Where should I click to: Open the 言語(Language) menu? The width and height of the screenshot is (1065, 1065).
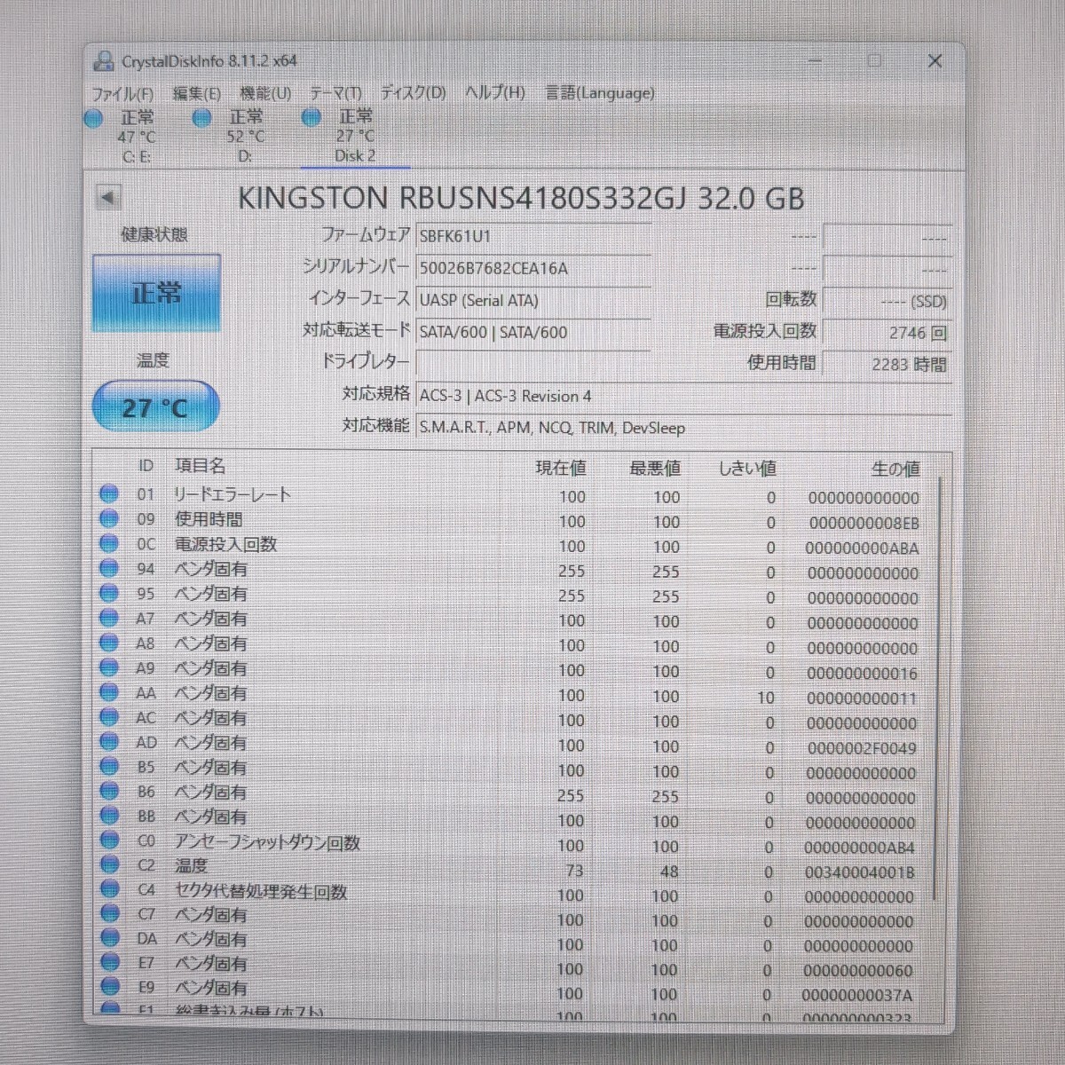599,93
